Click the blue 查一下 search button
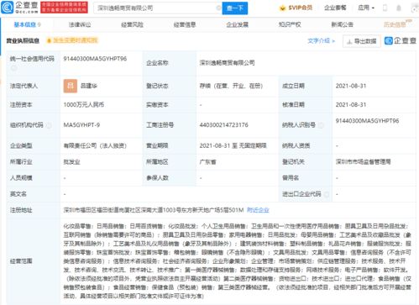Screen dimensions: 419x305 tap(235, 8)
